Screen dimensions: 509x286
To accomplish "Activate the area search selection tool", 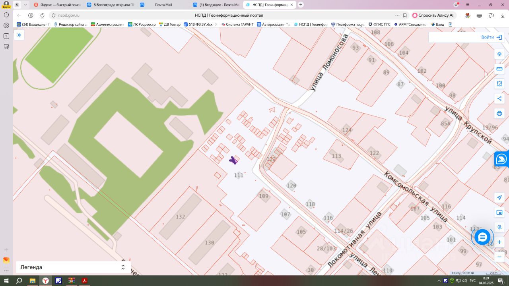I will coord(499,84).
